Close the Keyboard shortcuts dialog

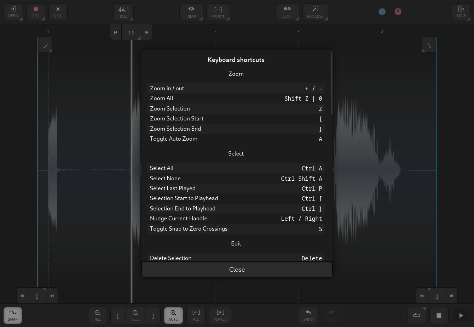click(237, 270)
